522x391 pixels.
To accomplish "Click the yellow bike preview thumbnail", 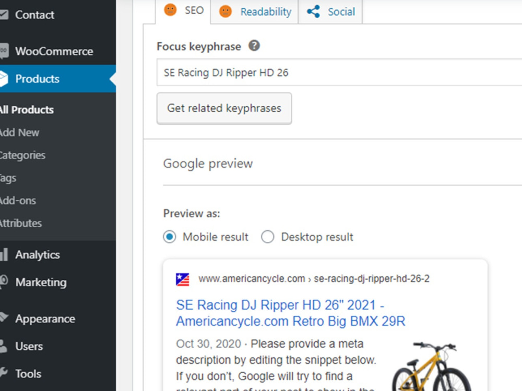I will [x=432, y=366].
